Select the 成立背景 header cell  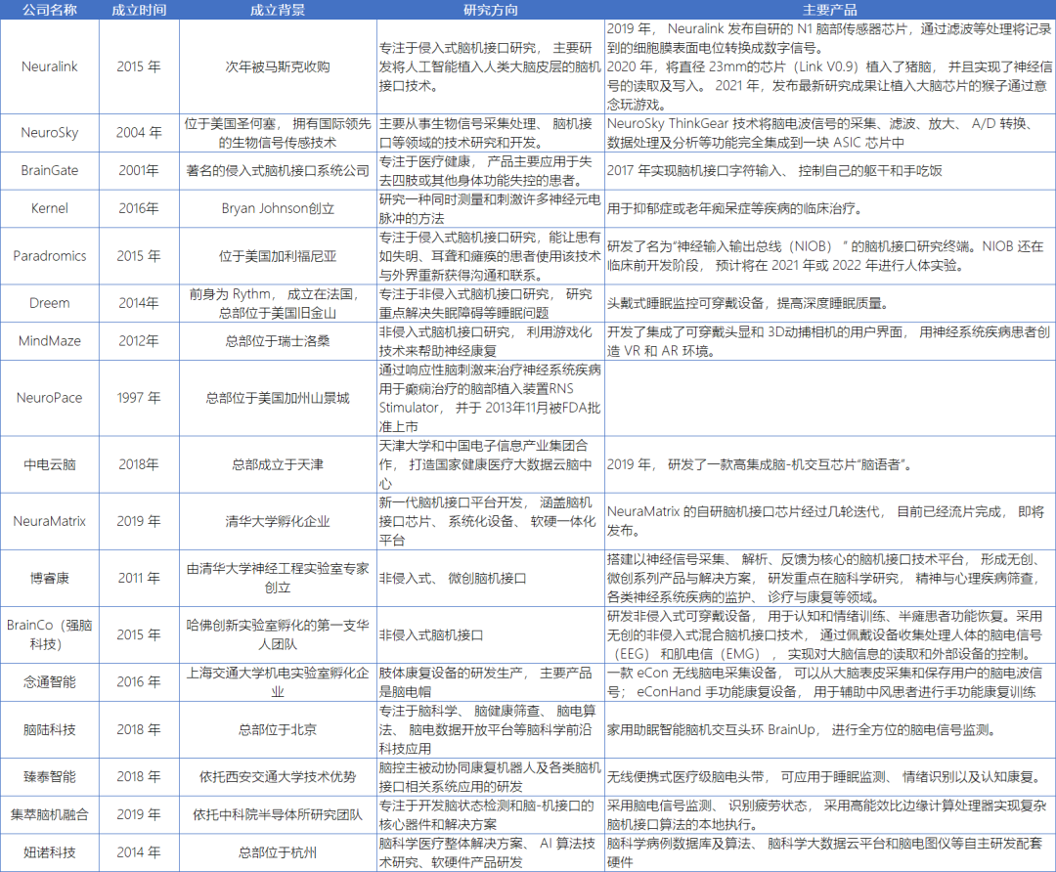[x=278, y=10]
